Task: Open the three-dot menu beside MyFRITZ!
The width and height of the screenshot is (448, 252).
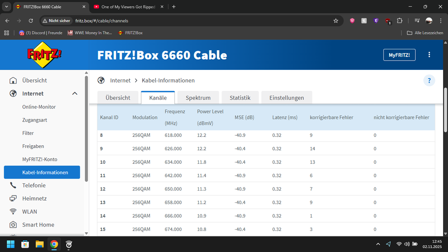Action: click(x=429, y=55)
